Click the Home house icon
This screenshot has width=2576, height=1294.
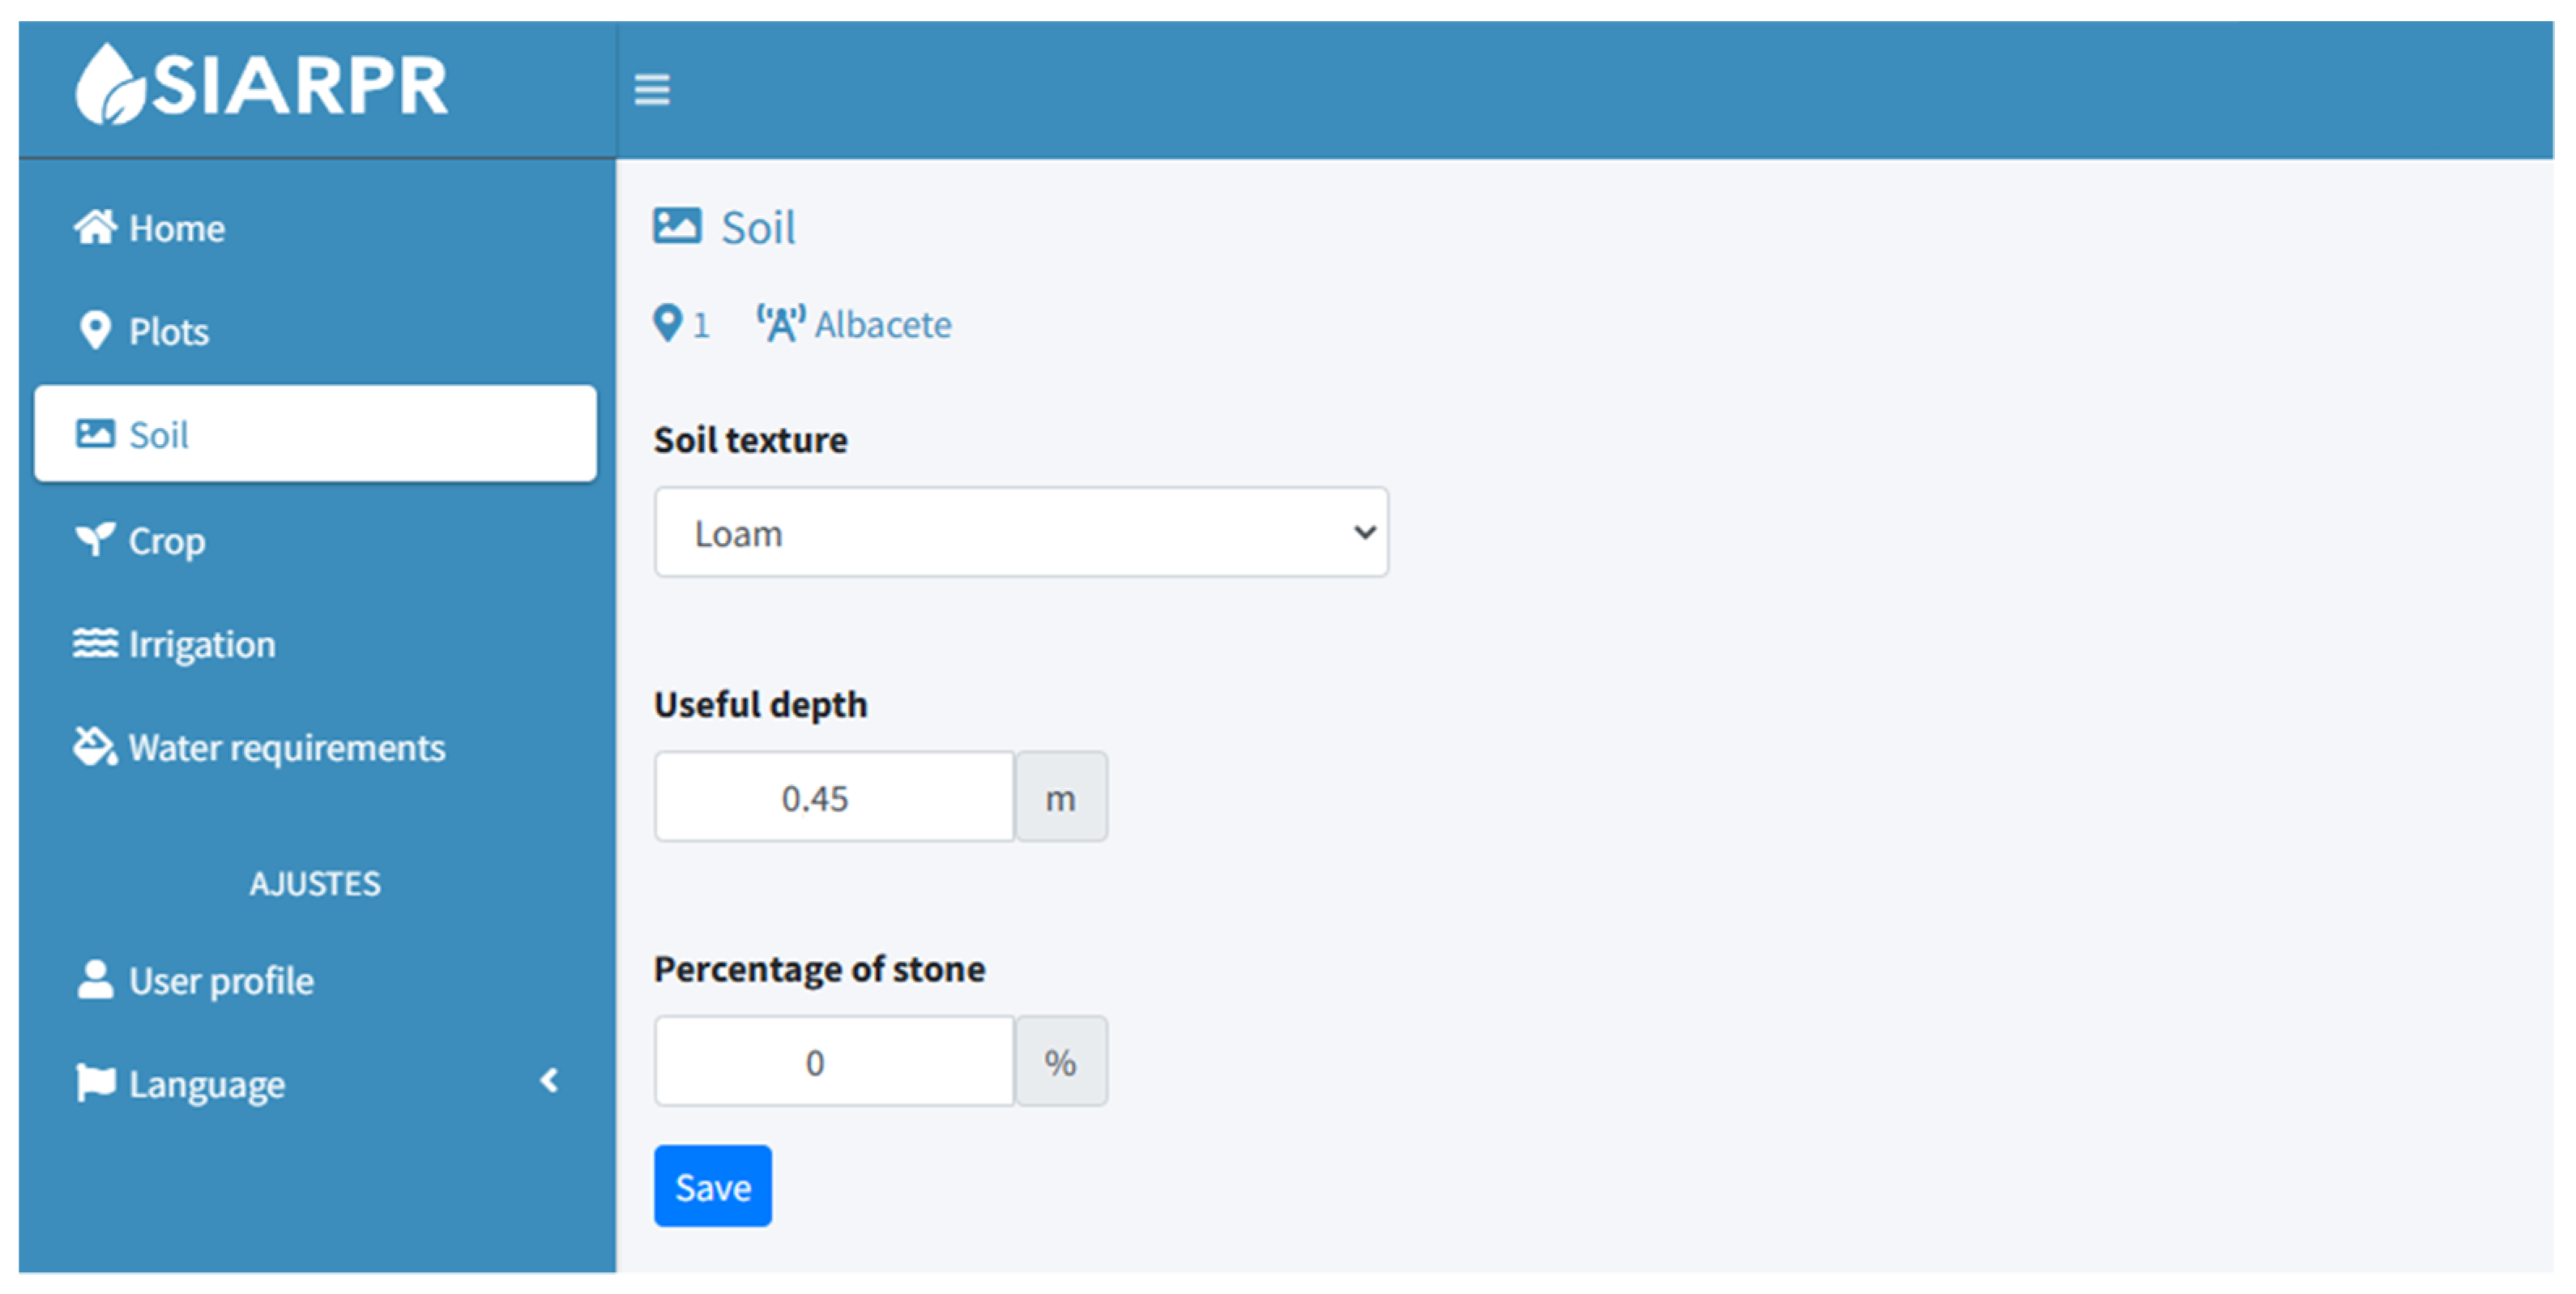[95, 228]
